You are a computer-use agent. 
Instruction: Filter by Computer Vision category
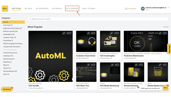pyautogui.click(x=10, y=38)
